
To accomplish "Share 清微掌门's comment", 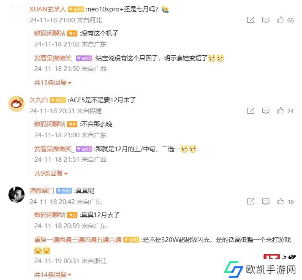I will pos(250,201).
